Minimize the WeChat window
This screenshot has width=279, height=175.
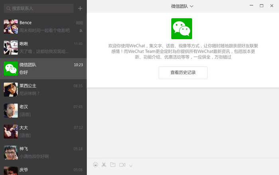[251, 6]
